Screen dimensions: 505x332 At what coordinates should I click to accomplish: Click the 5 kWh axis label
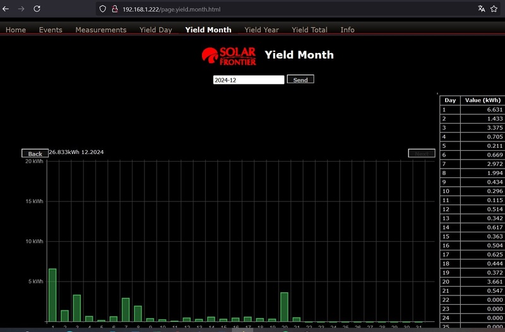click(x=35, y=282)
